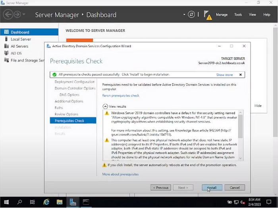Click the Server Manager refresh icon

[191, 14]
